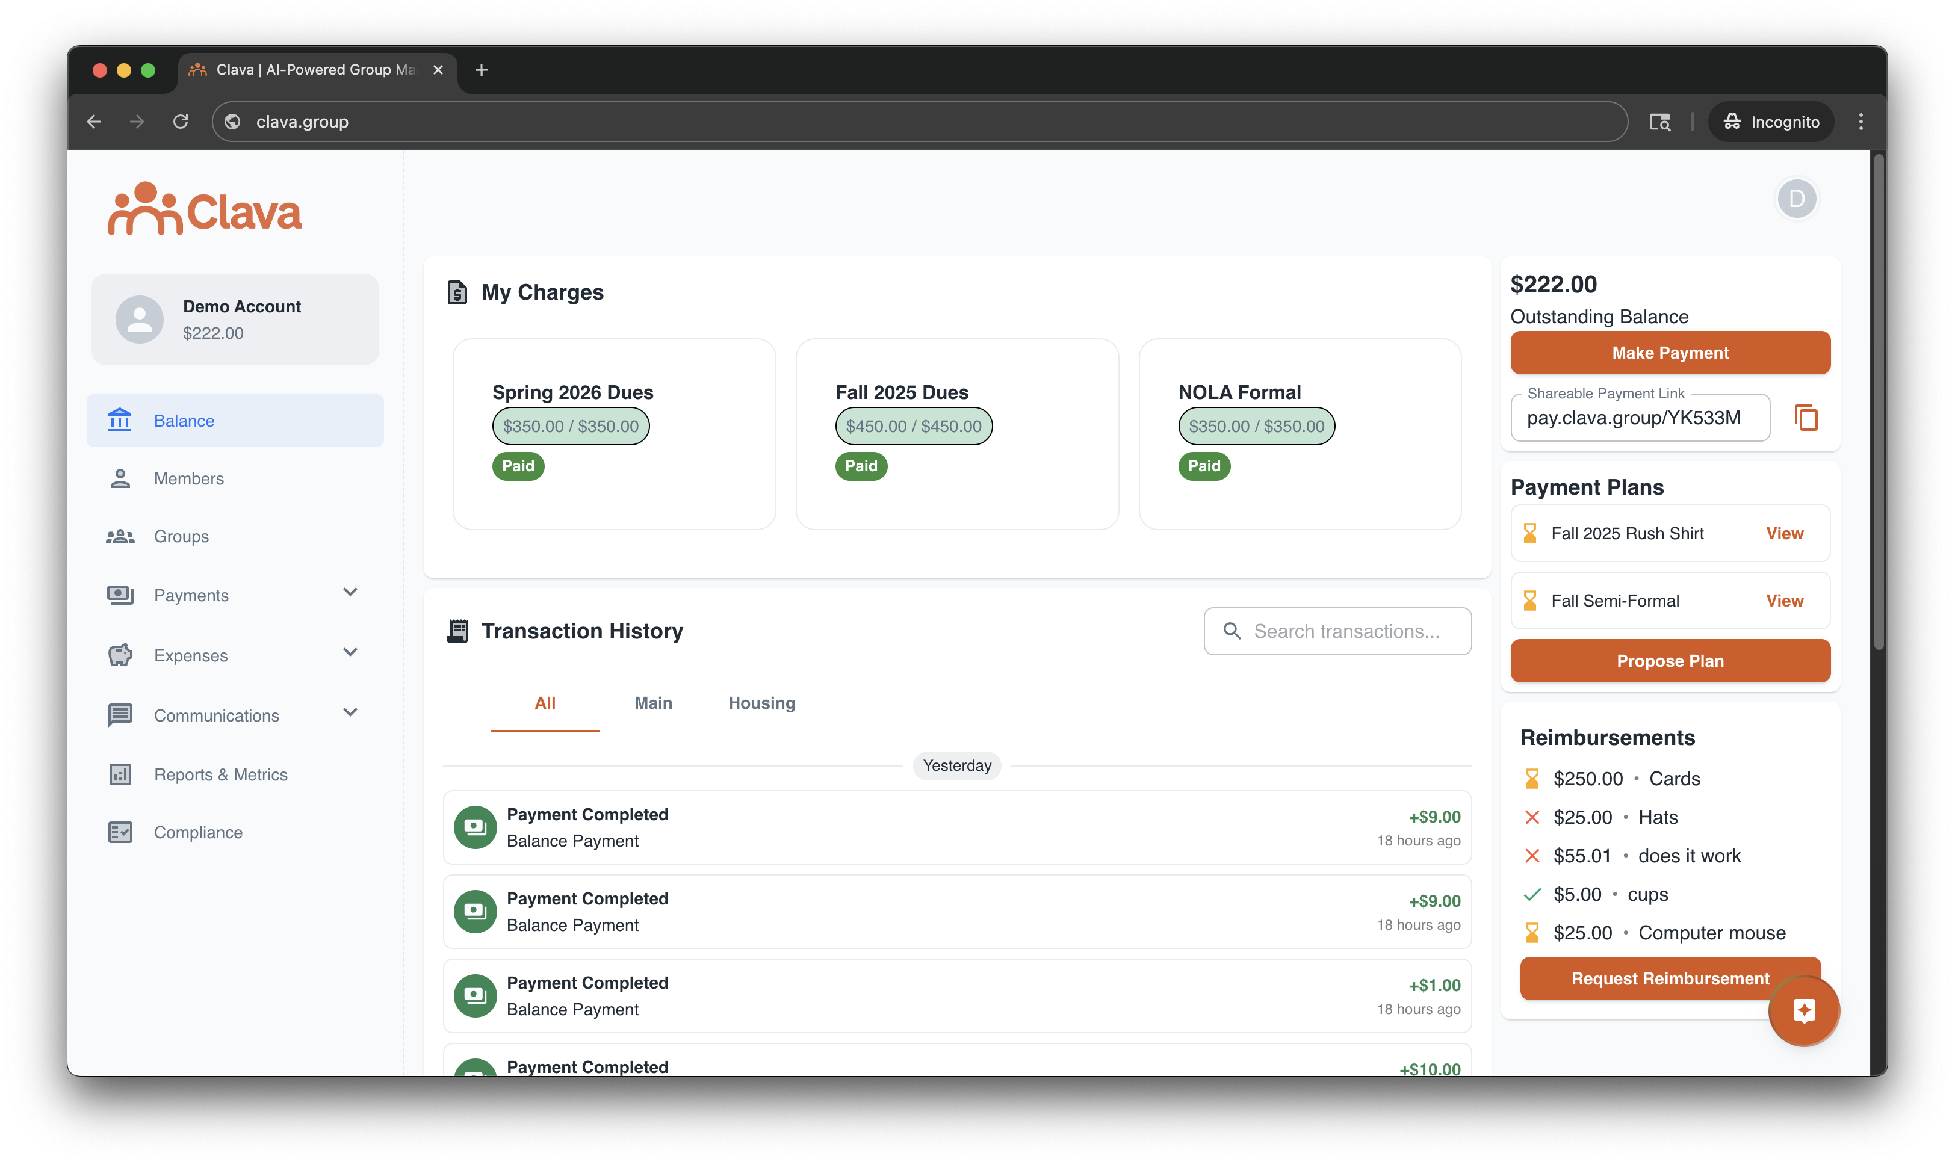Viewport: 1955px width, 1165px height.
Task: Click the search magnifier icon in transactions
Action: (1232, 631)
